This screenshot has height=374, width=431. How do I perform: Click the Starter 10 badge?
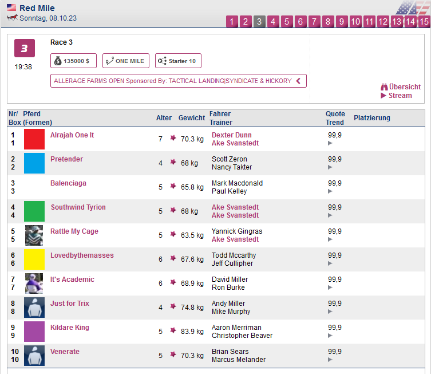(178, 61)
